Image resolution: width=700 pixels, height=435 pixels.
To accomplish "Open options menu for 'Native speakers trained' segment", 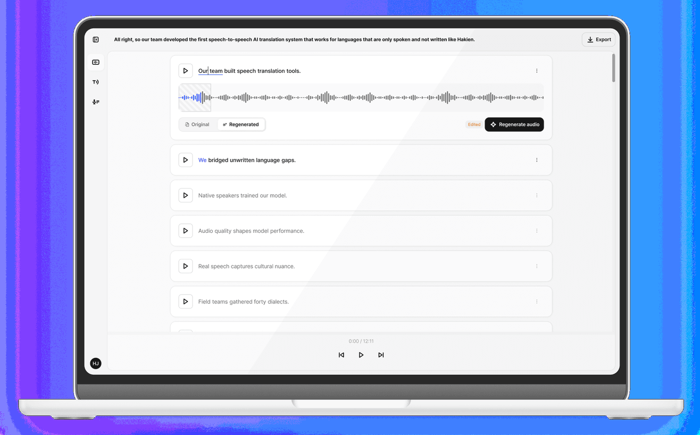I will (x=537, y=195).
